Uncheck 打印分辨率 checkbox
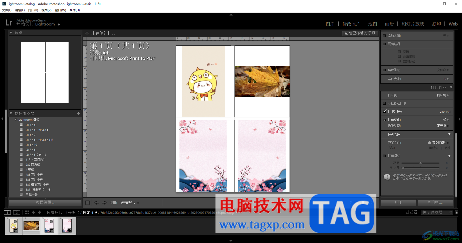The width and height of the screenshot is (462, 243). click(x=385, y=111)
